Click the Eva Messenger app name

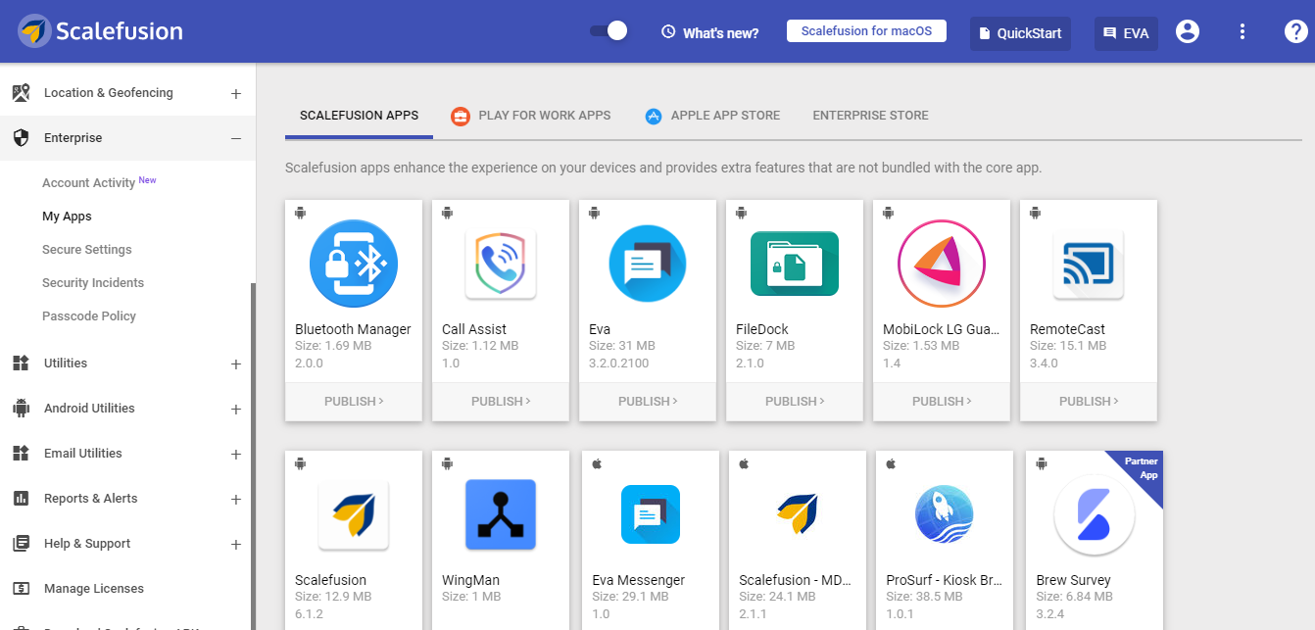click(639, 580)
